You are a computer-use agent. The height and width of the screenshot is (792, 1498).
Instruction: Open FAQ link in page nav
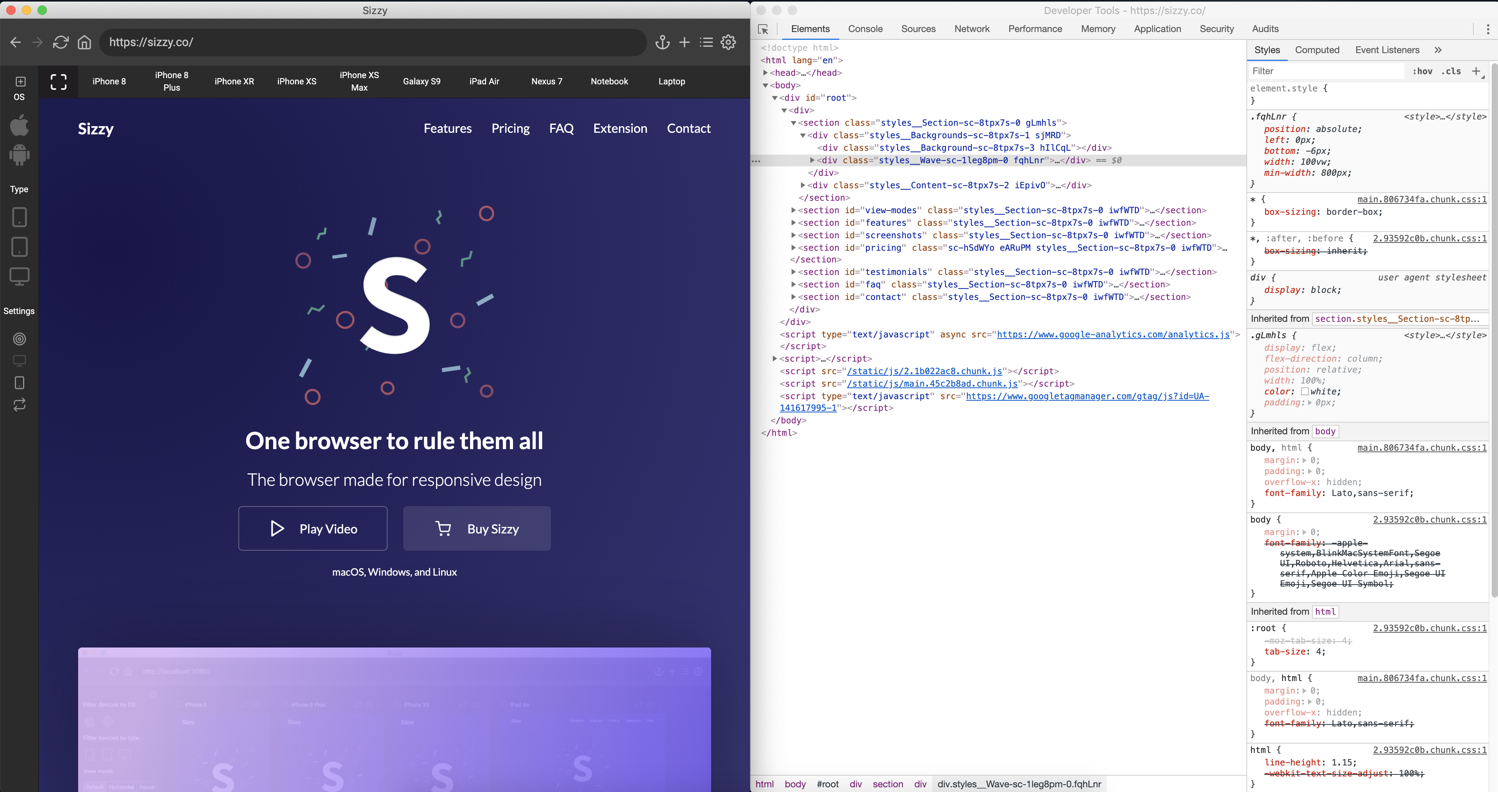561,128
